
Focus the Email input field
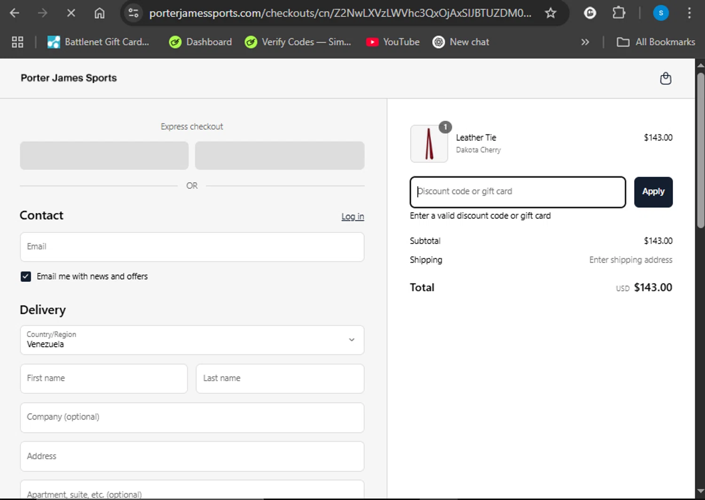192,247
